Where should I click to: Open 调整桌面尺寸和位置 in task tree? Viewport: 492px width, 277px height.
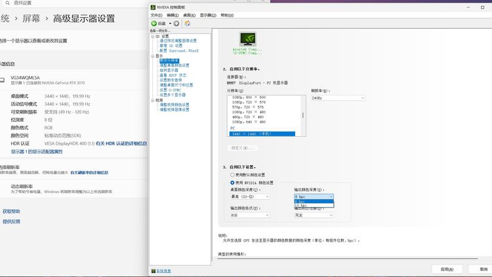click(176, 85)
